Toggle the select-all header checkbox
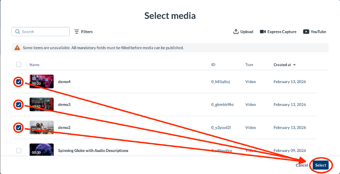The image size is (340, 174). tap(19, 65)
